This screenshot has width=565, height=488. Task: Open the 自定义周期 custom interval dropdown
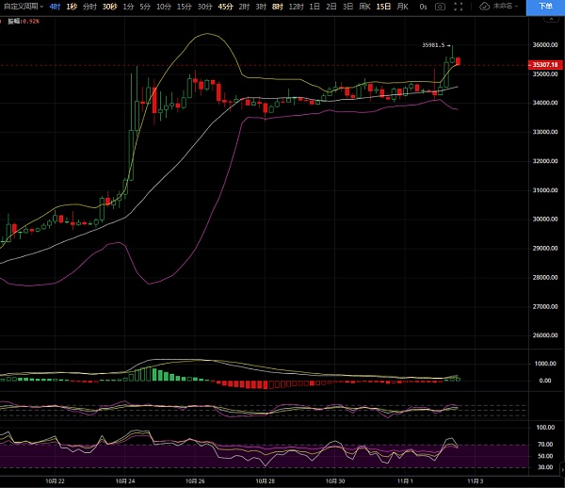pyautogui.click(x=22, y=7)
